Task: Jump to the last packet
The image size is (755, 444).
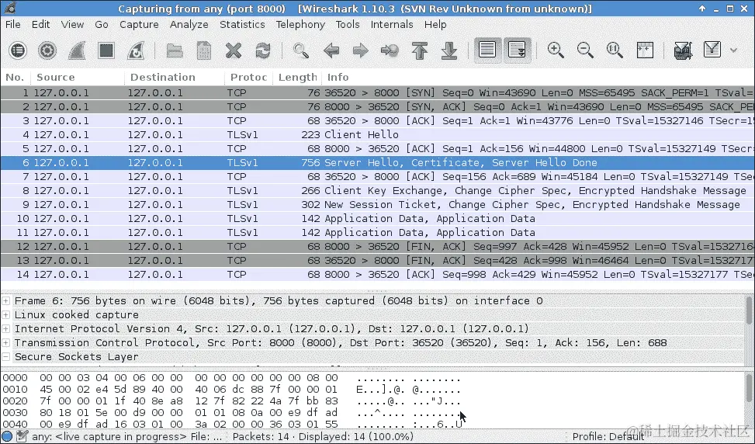Action: point(448,50)
